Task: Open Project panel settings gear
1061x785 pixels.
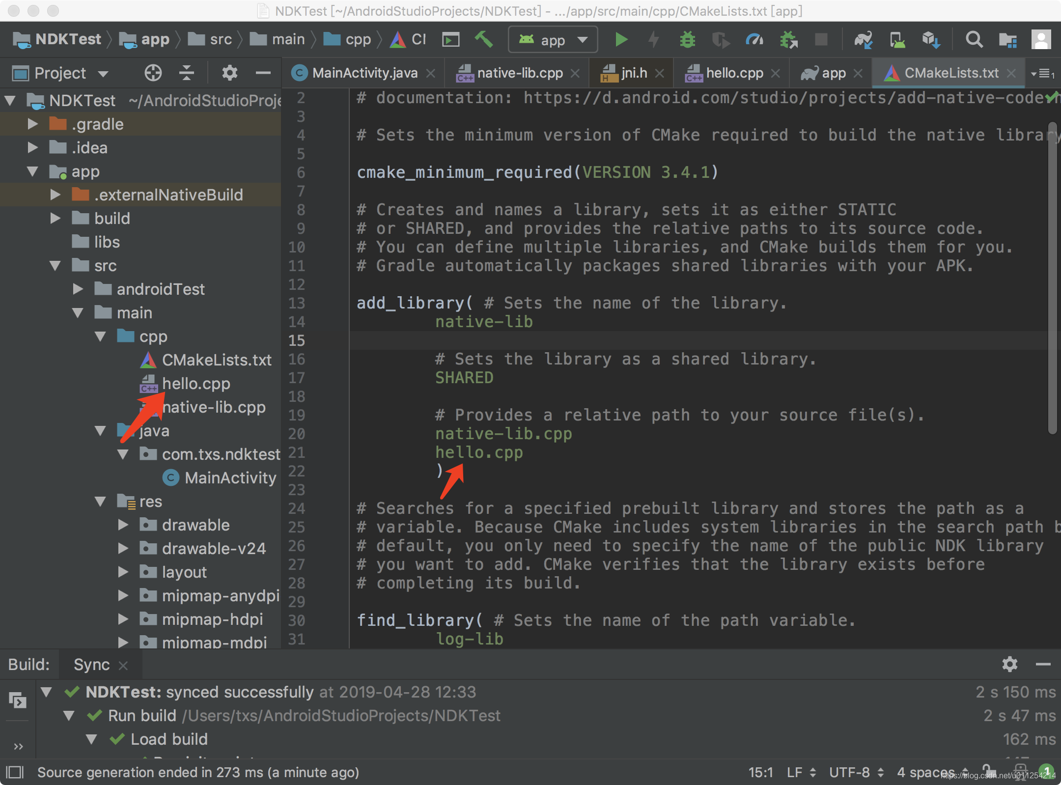Action: pos(229,73)
